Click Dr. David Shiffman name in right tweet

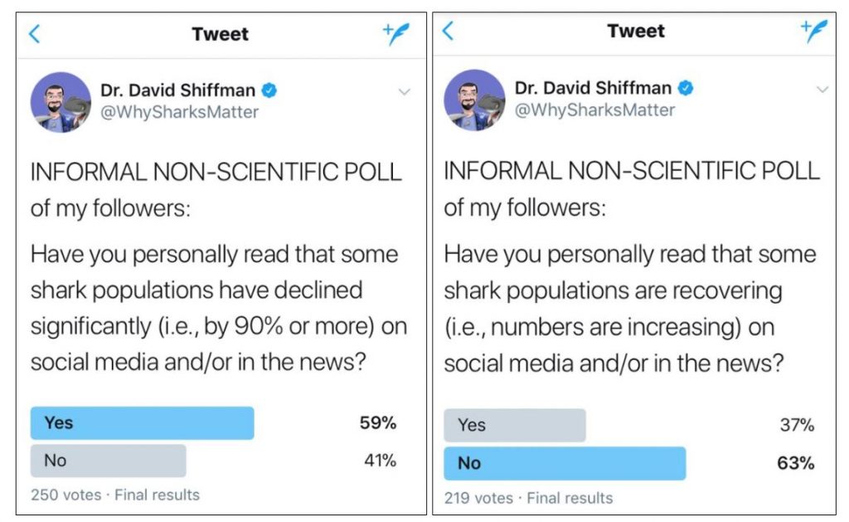point(593,88)
